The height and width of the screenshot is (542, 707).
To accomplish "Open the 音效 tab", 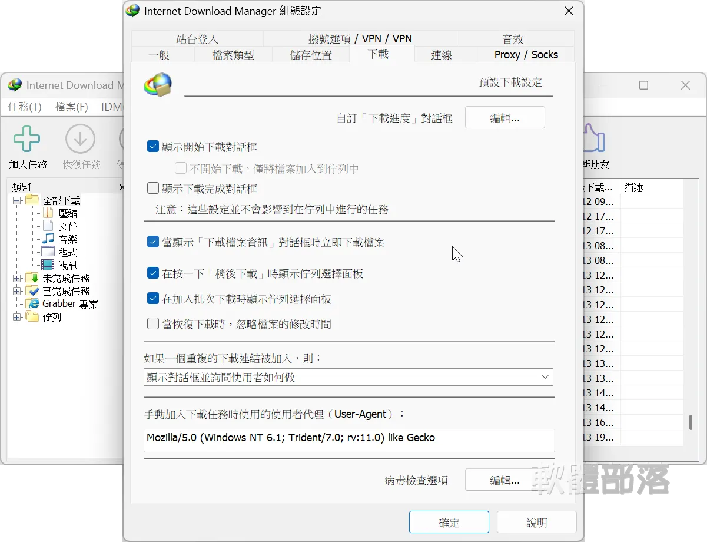I will coord(515,39).
